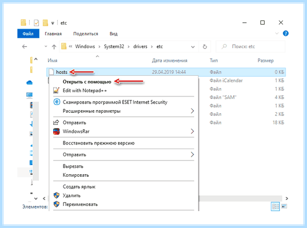
Task: Click the Файл "SAM" type cell
Action: click(x=223, y=97)
